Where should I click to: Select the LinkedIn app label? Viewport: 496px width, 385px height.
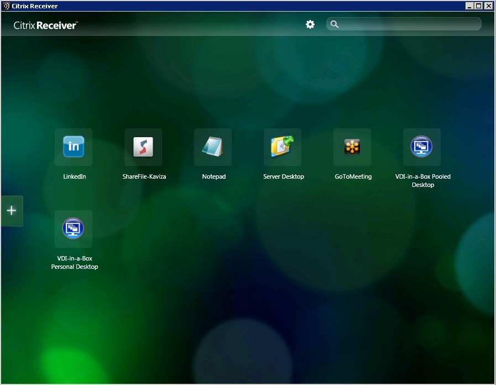point(74,176)
